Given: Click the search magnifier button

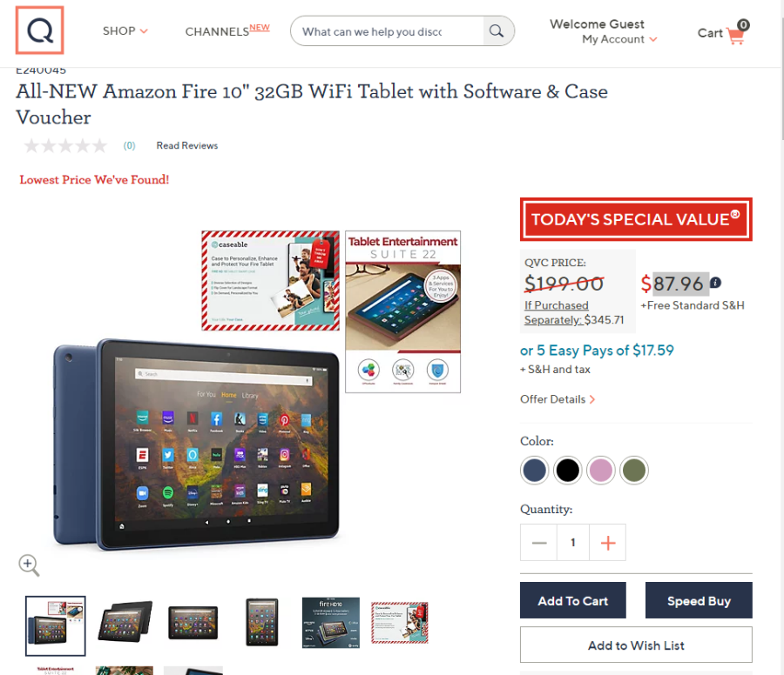Looking at the screenshot, I should (497, 31).
